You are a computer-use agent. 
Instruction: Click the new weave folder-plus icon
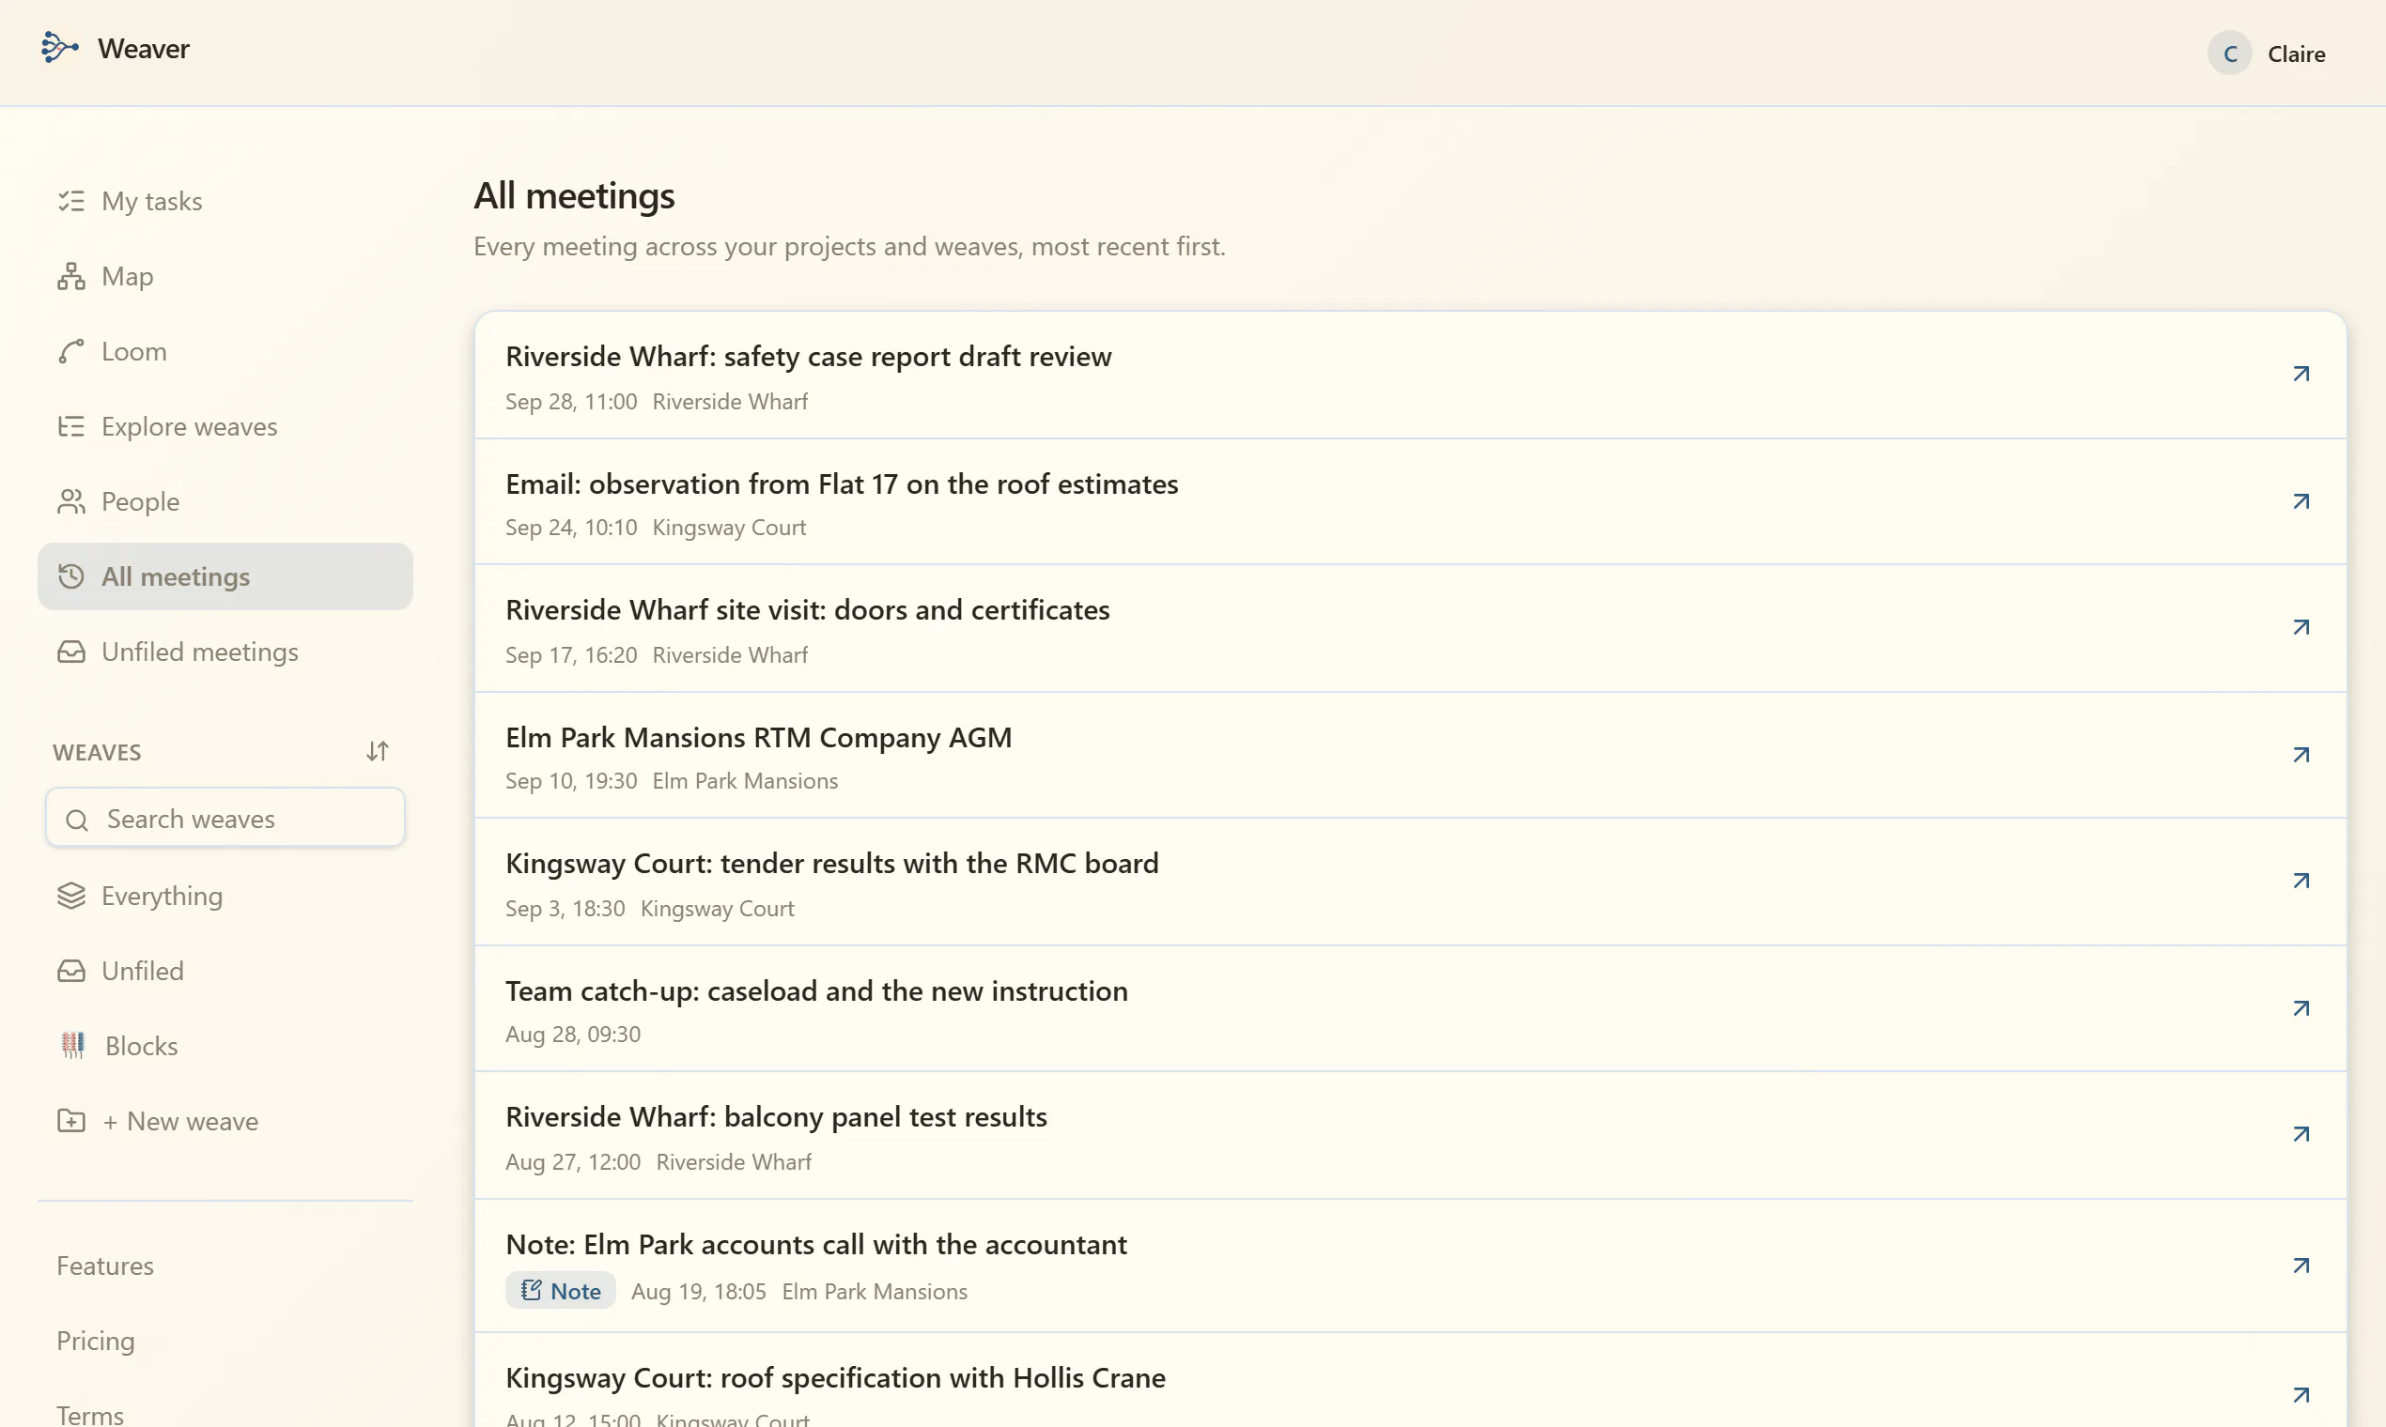tap(71, 1120)
